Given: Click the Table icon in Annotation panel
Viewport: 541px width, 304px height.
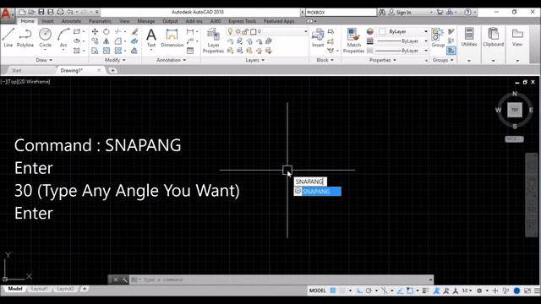Looking at the screenshot, I should (190, 51).
